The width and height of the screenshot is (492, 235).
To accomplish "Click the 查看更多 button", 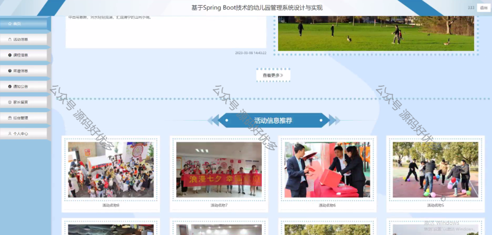I will (273, 75).
